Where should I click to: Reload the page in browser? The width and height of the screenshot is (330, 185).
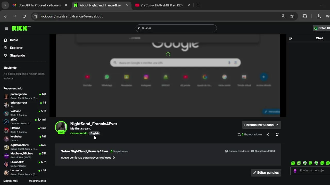coord(24,16)
